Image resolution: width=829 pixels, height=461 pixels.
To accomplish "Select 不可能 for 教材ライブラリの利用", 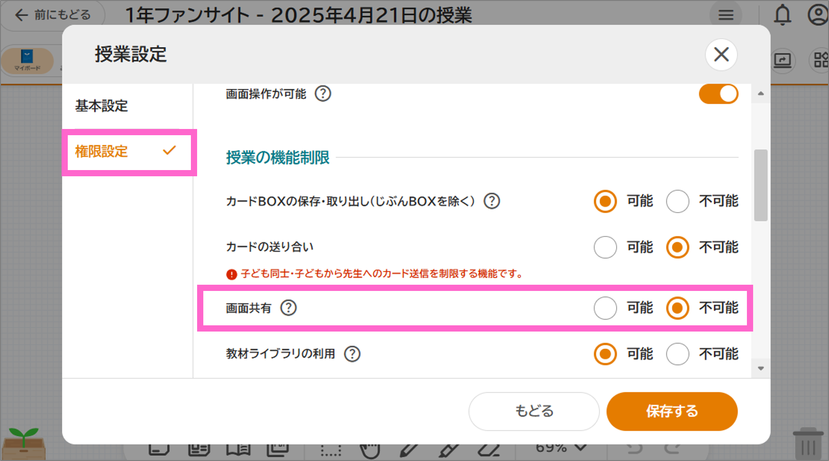I will 677,354.
